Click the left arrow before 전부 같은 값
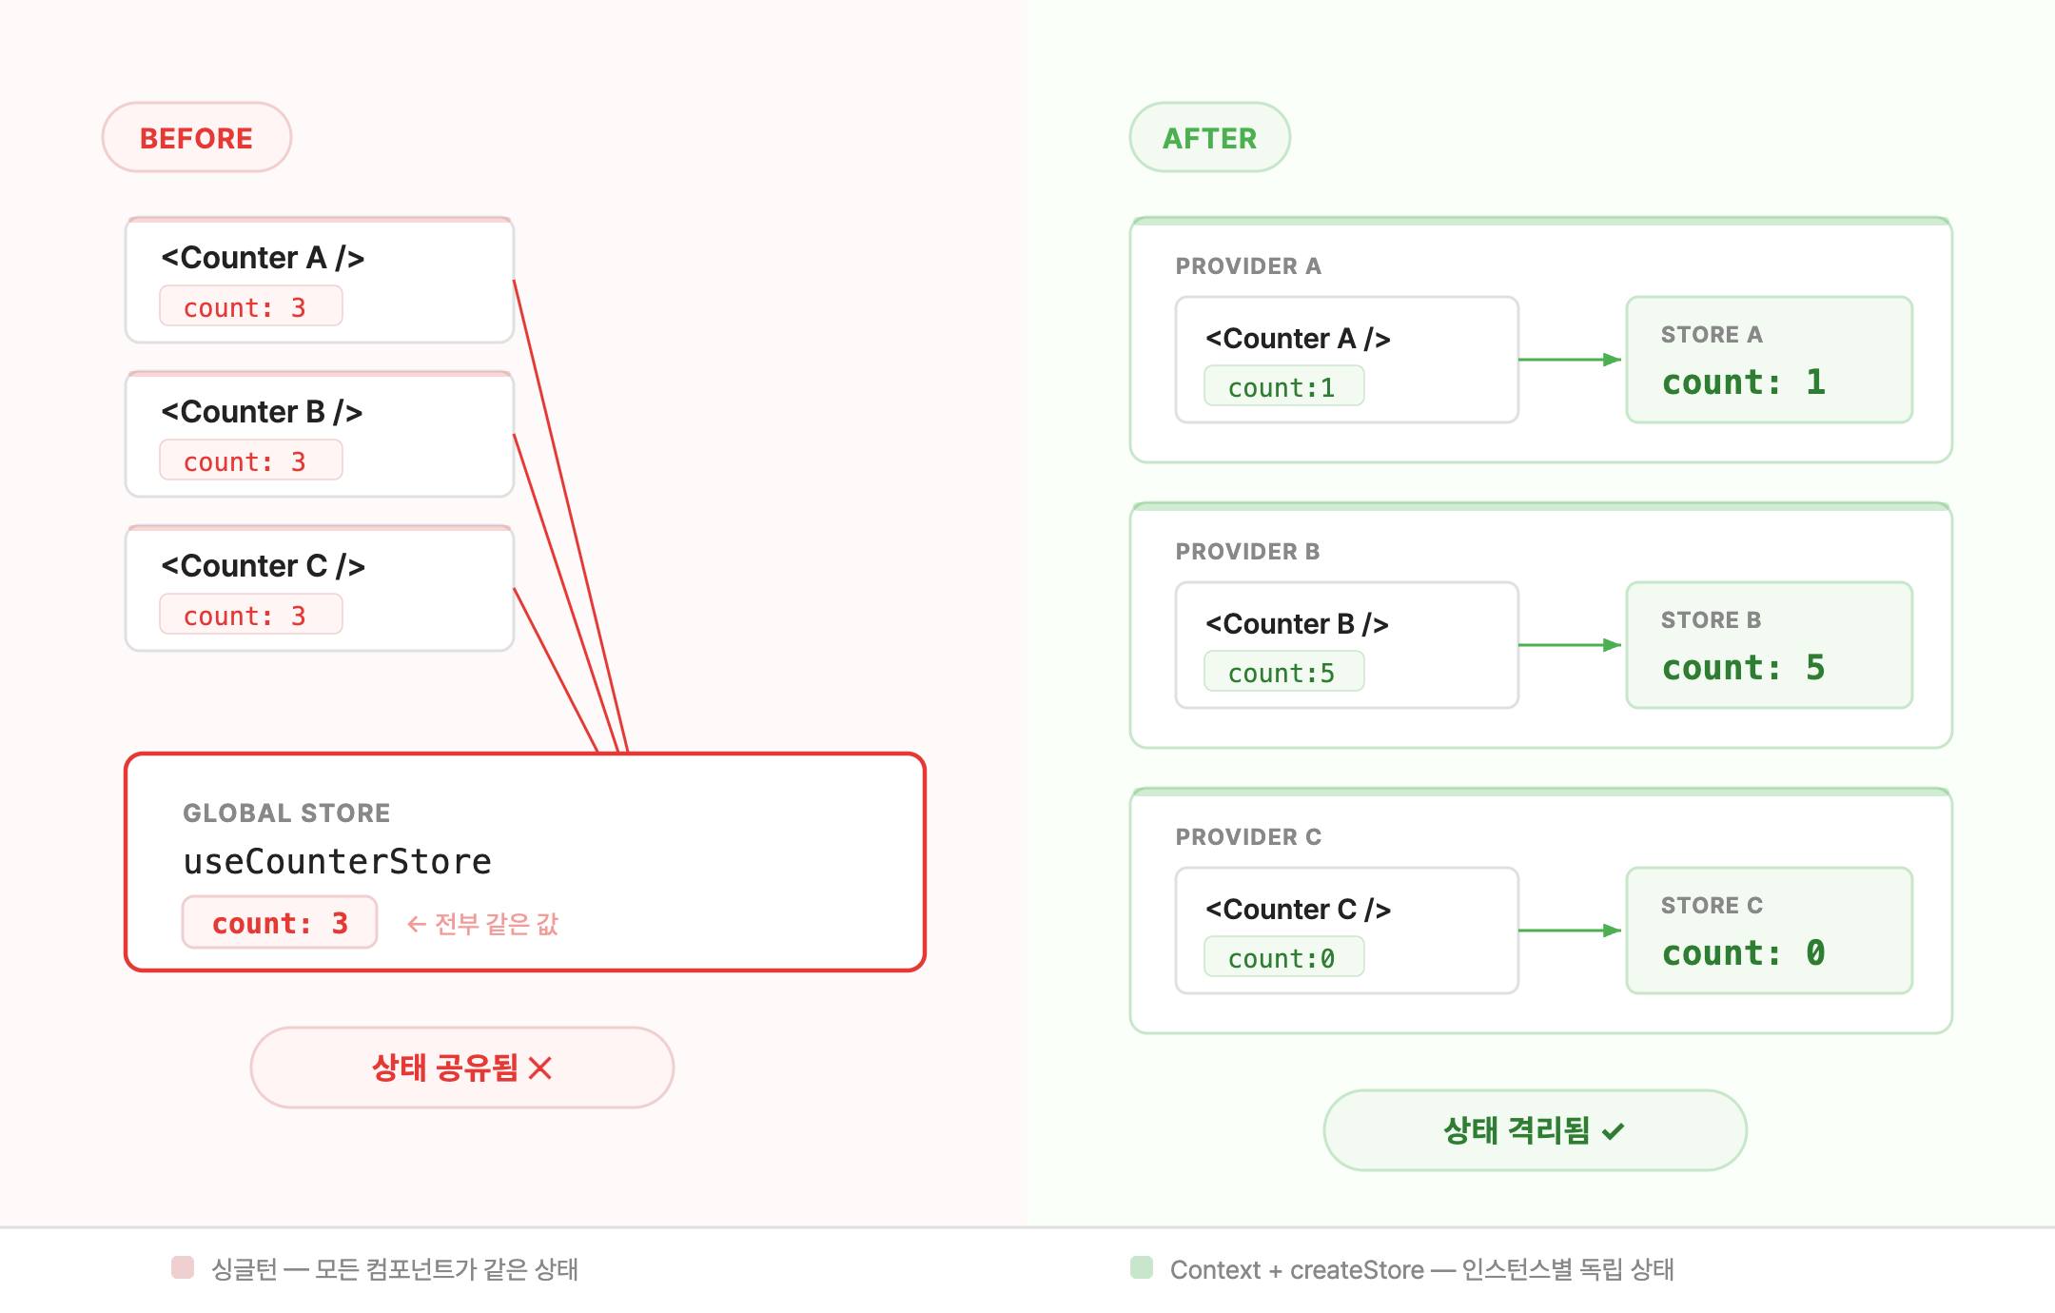2055x1313 pixels. pyautogui.click(x=416, y=924)
